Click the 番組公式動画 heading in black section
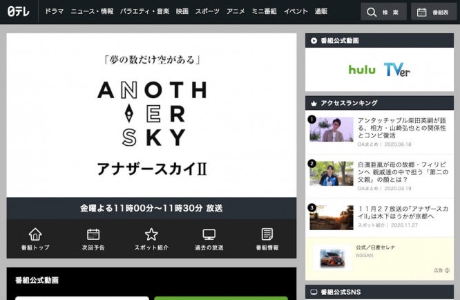 click(x=37, y=281)
